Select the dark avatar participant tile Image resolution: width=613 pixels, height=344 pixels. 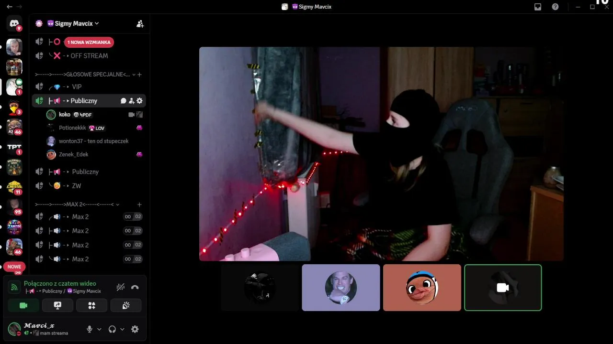click(260, 288)
